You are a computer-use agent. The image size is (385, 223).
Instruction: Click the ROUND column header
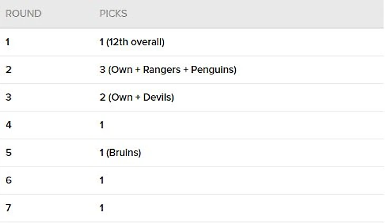[x=23, y=14]
